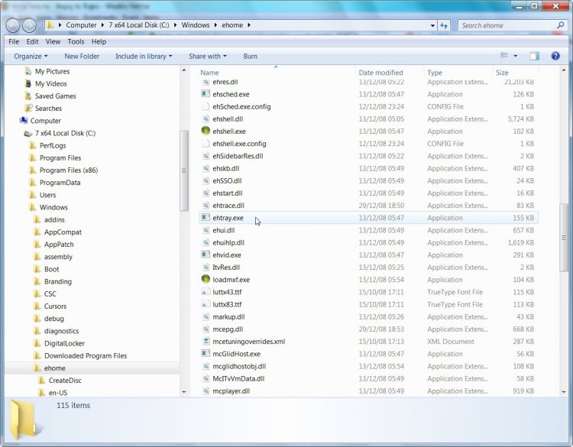Open the Tools menu
Viewport: 573px width, 447px height.
[x=76, y=42]
